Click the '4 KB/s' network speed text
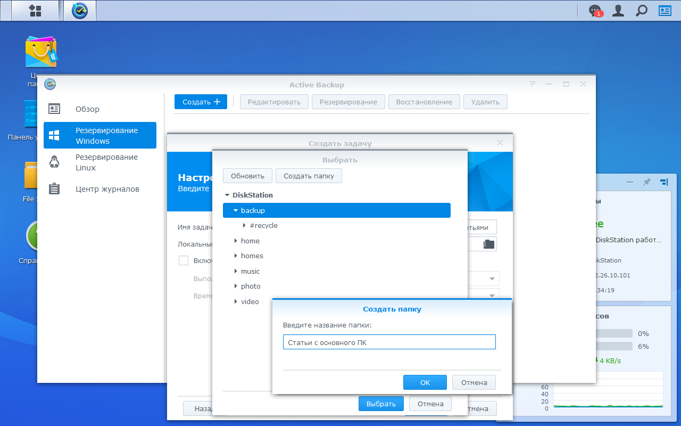The image size is (681, 426). pyautogui.click(x=610, y=361)
